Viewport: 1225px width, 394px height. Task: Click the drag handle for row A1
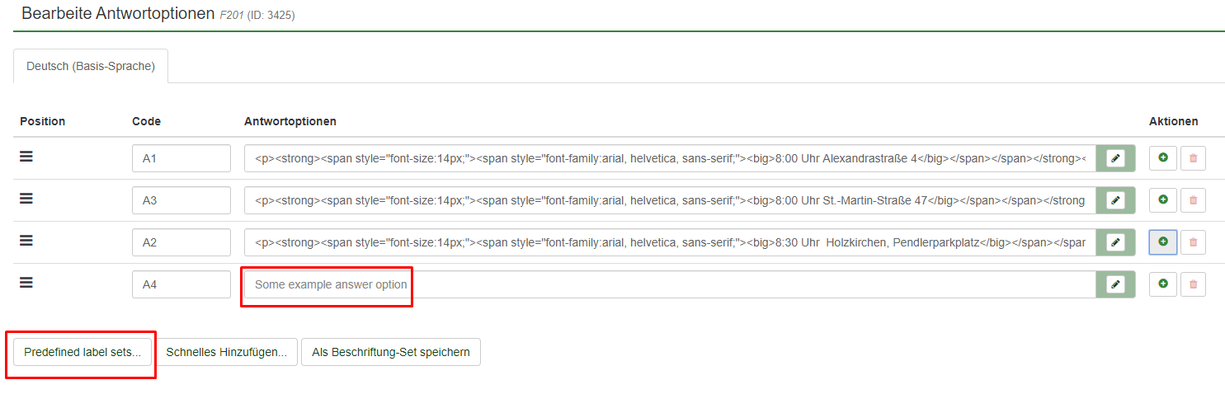point(26,157)
